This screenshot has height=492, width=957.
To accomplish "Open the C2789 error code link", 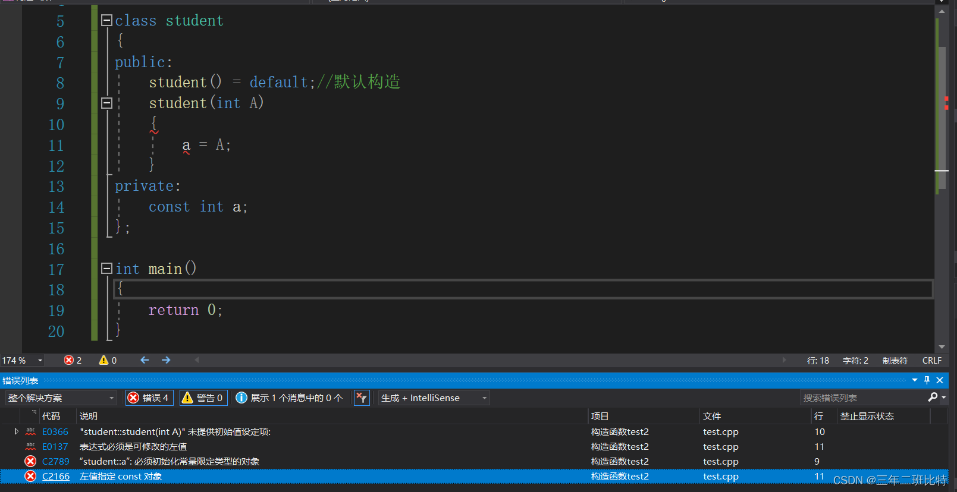I will [x=55, y=462].
